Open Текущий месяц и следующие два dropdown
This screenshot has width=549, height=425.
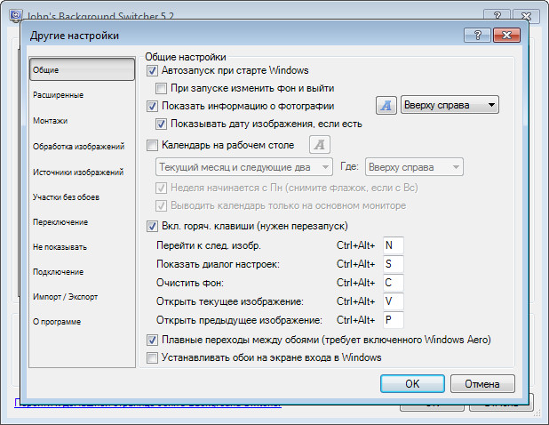pos(244,167)
